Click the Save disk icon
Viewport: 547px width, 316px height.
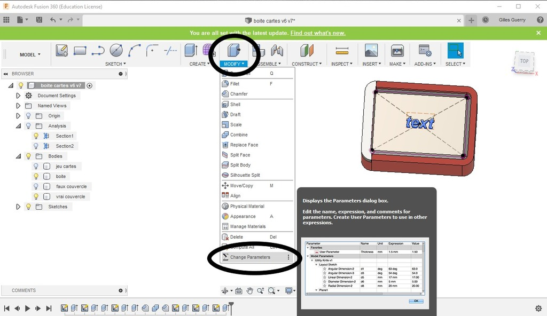(39, 20)
